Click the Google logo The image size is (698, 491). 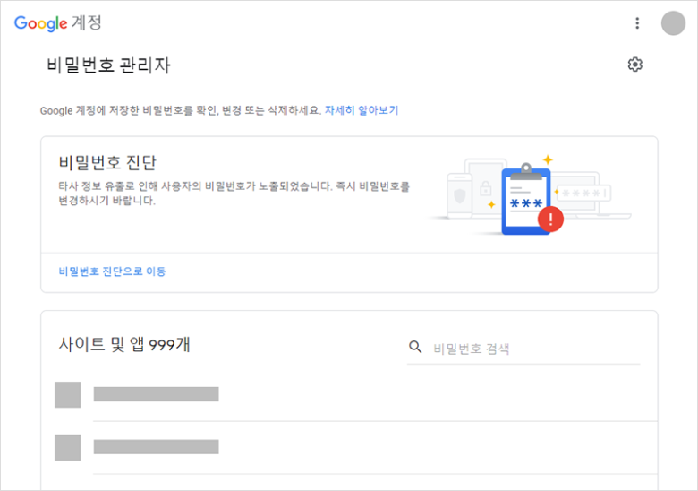coord(41,23)
